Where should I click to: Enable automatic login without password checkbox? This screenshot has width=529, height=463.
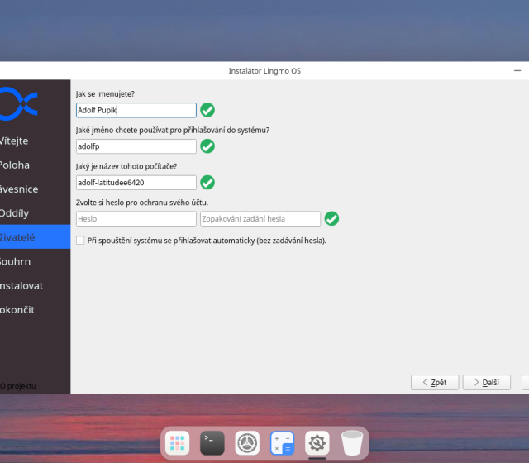[x=80, y=241]
